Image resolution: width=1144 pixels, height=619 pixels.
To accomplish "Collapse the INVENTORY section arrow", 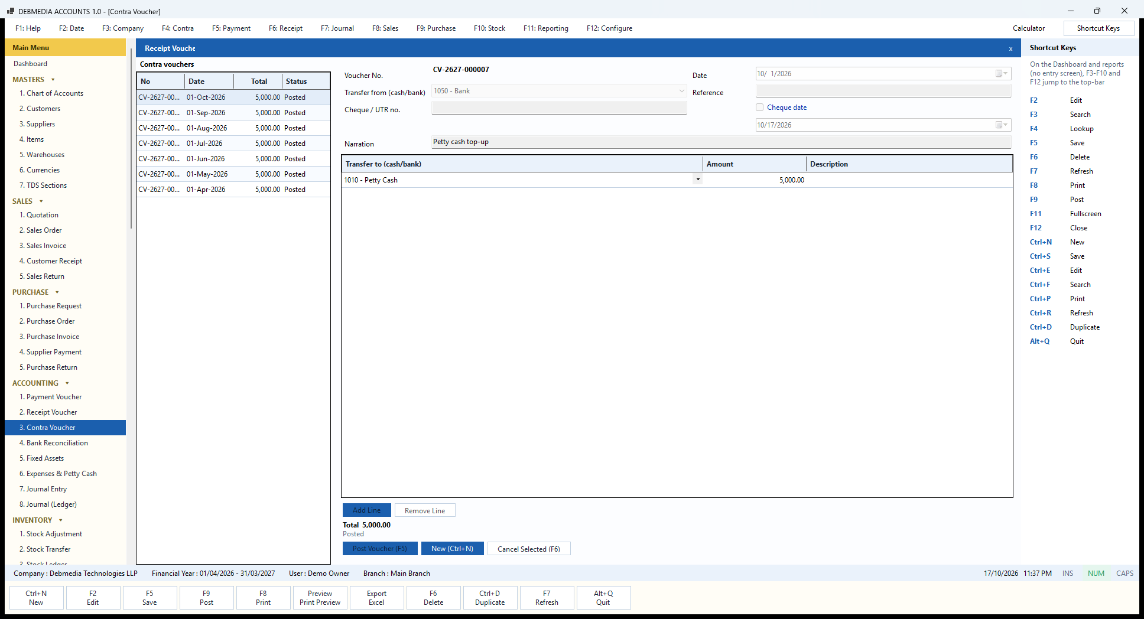I will (x=61, y=520).
